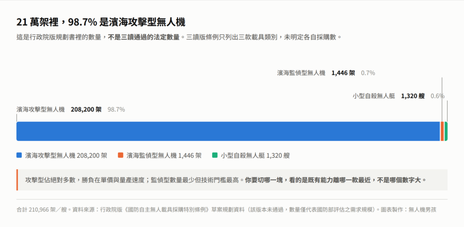Viewport: 464px width, 227px height.
Task: Click the green legend swatch for 小型自殺無人艇
Action: tap(215, 155)
